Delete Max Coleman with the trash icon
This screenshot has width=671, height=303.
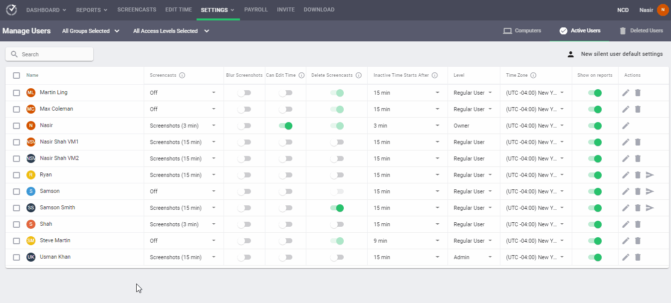pos(638,109)
